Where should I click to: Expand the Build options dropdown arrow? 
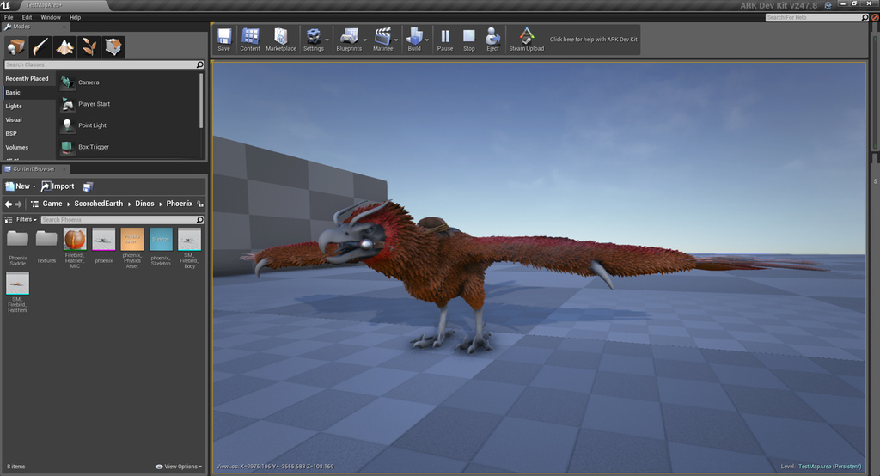point(426,40)
